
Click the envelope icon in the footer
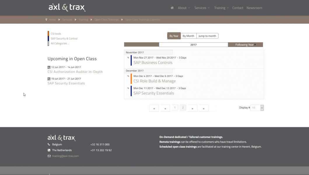49,156
